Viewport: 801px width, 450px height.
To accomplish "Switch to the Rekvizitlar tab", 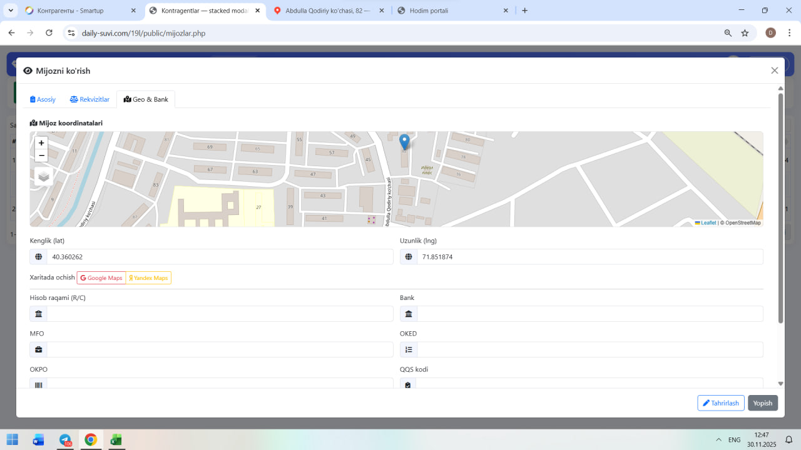I will (89, 99).
